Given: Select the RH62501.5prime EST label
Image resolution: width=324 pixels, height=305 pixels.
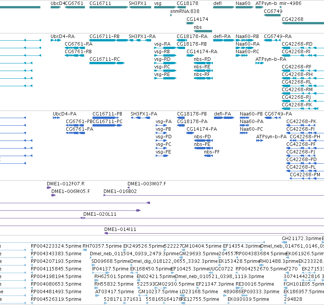Looking at the screenshot, I should click(114, 277).
